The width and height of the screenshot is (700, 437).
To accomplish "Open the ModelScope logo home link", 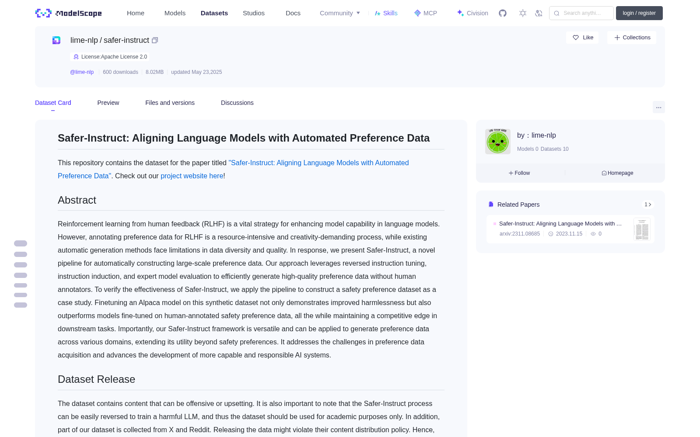I will (69, 13).
